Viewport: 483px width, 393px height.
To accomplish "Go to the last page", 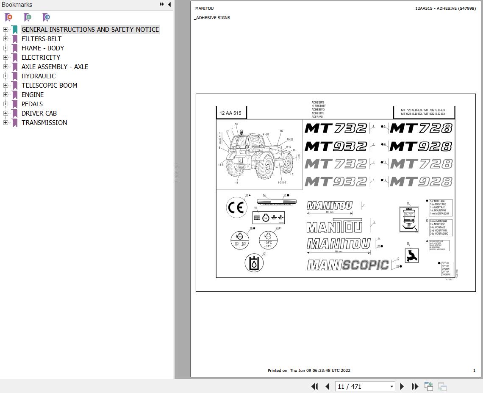I will click(415, 386).
